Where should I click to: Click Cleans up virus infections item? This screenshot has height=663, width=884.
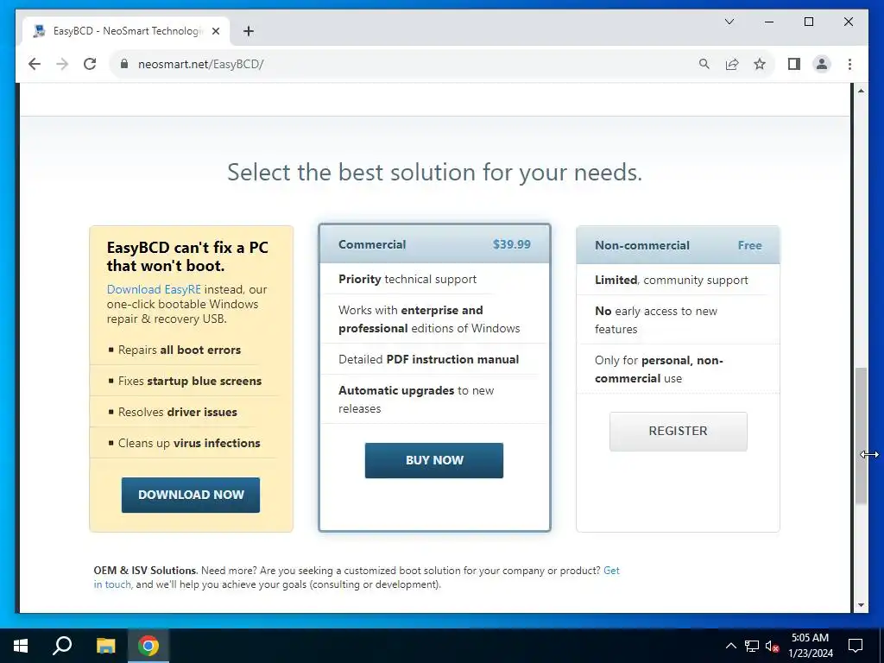[189, 443]
